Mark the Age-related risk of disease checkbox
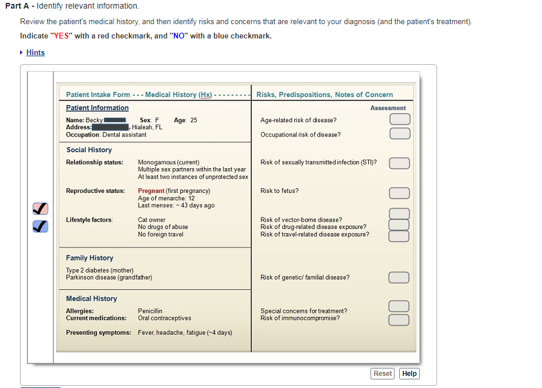542x388 pixels. pyautogui.click(x=400, y=119)
